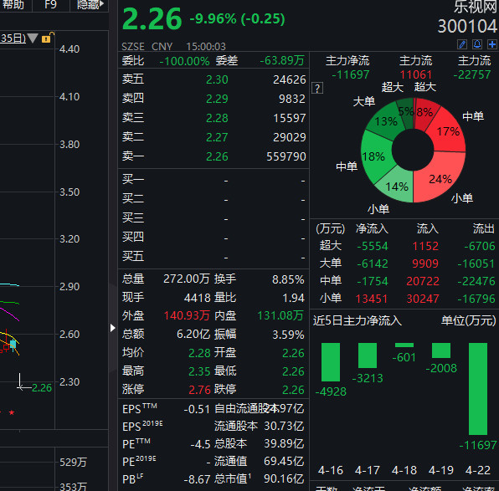This screenshot has height=491, width=499.
Task: Click the 涨停 price 2.76
Action: [199, 390]
